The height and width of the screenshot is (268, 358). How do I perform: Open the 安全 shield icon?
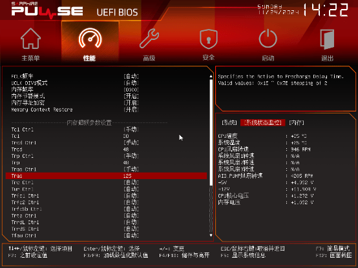tap(209, 39)
